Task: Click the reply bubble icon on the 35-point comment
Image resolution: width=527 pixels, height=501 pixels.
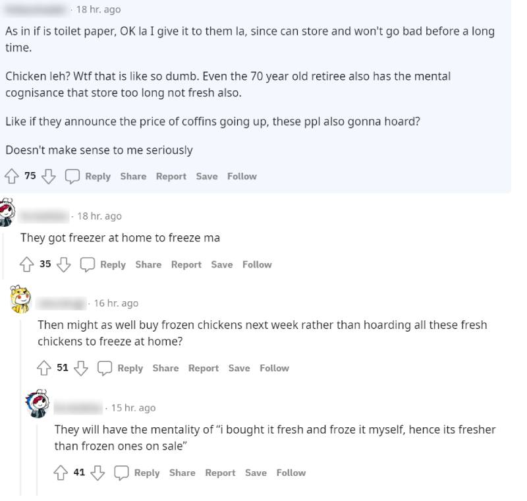Action: 88,264
